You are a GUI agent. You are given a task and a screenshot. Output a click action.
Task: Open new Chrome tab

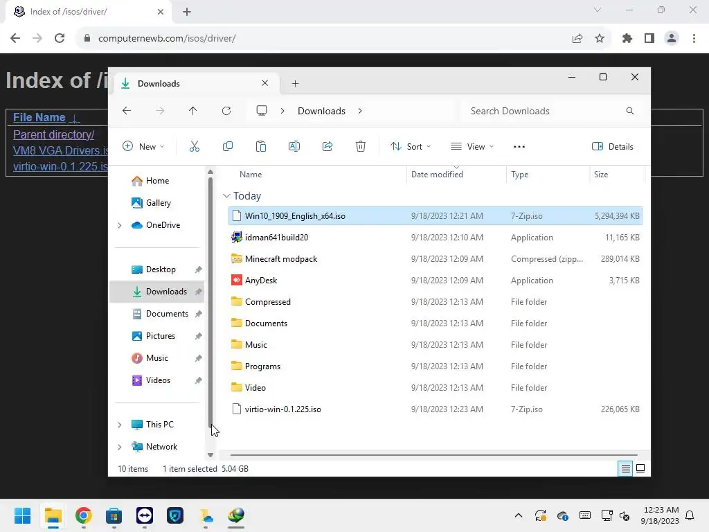[187, 12]
